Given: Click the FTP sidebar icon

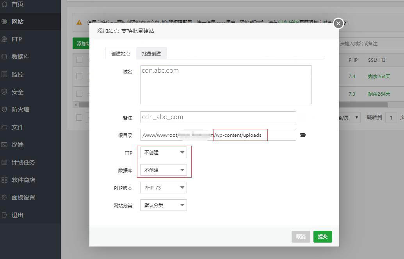Looking at the screenshot, I should (x=4, y=39).
